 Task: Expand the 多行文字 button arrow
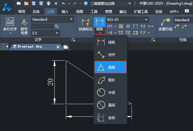(x=10, y=33)
